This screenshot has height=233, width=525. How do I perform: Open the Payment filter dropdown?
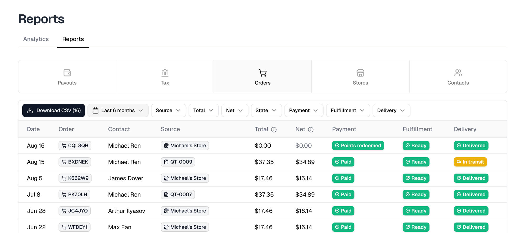[304, 110]
